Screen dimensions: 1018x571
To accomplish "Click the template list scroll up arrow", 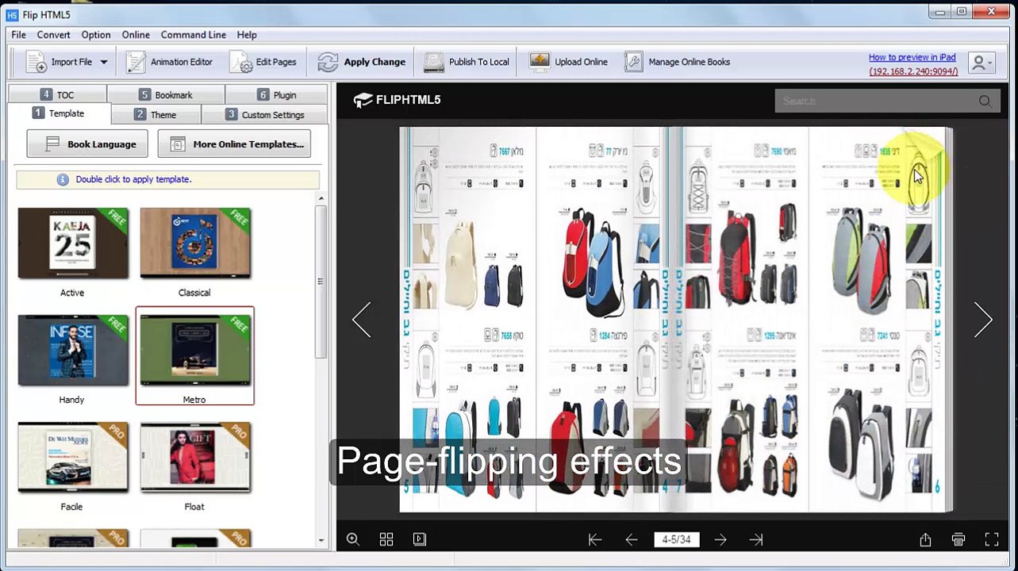I will 321,198.
